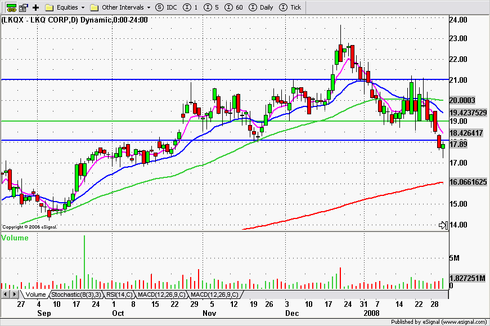Click the Published by eSignal link
The image size is (490, 326).
438,321
